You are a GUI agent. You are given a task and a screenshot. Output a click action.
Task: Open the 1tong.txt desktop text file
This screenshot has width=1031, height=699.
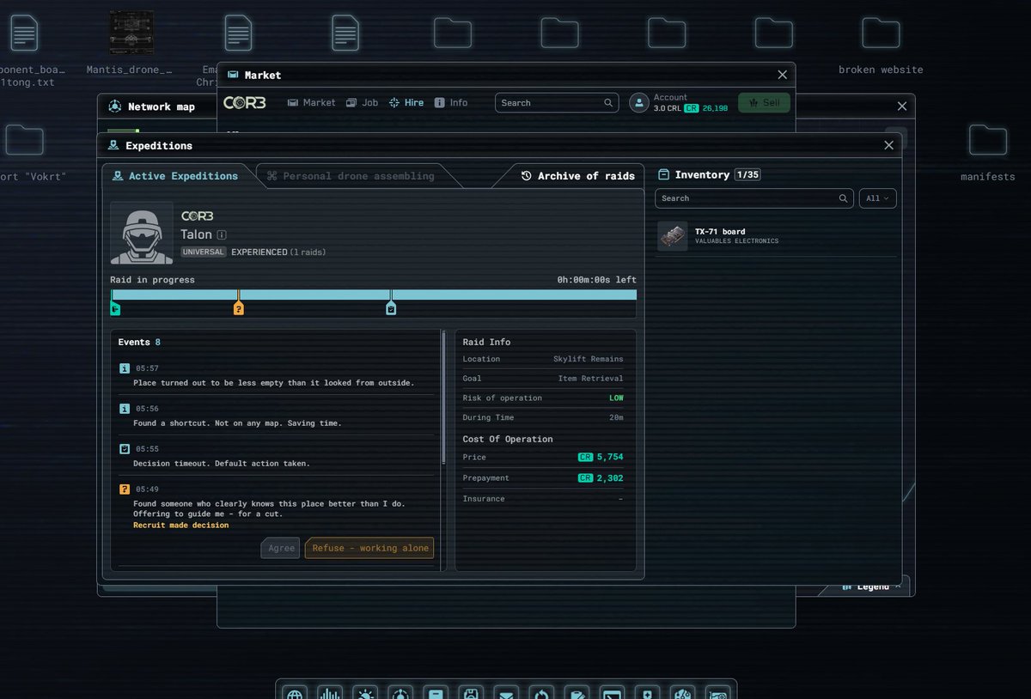tap(24, 33)
